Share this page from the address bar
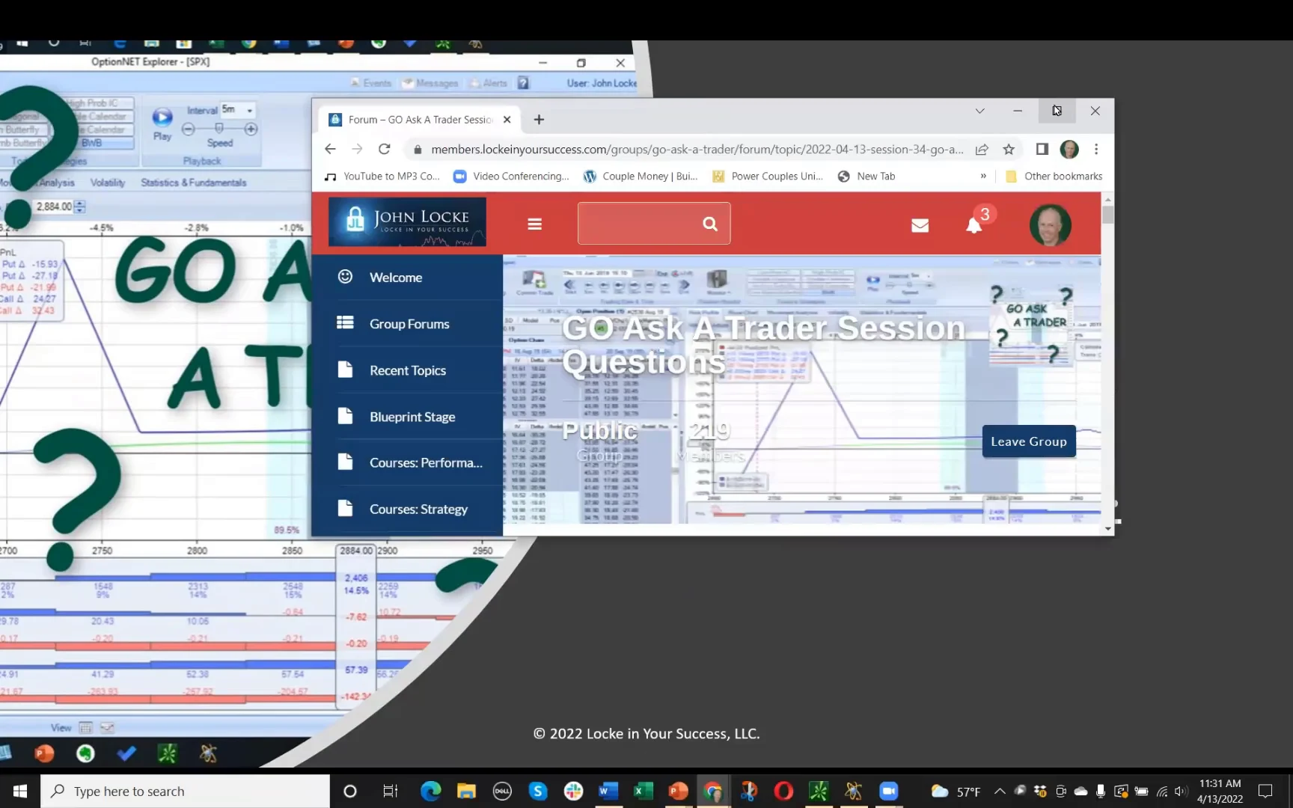1293x808 pixels. click(982, 149)
